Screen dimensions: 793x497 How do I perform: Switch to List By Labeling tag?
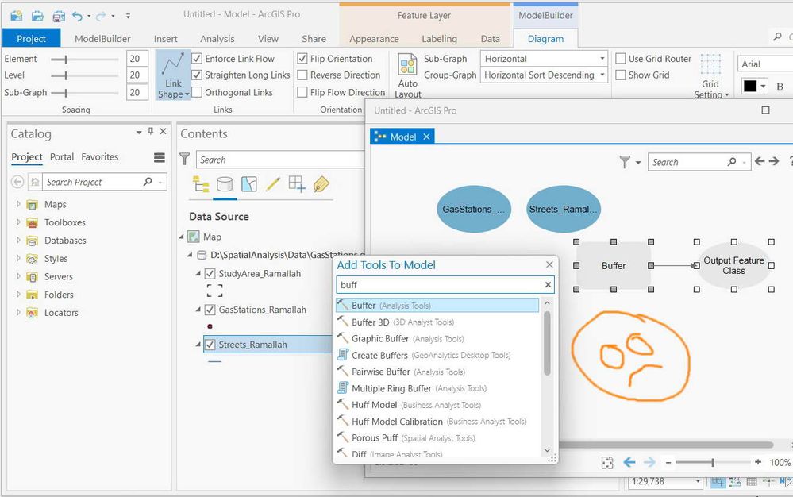point(321,184)
